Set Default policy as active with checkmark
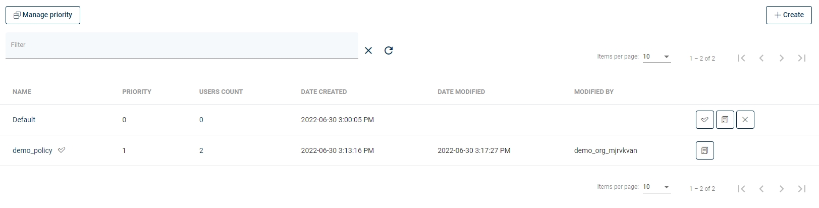 705,120
